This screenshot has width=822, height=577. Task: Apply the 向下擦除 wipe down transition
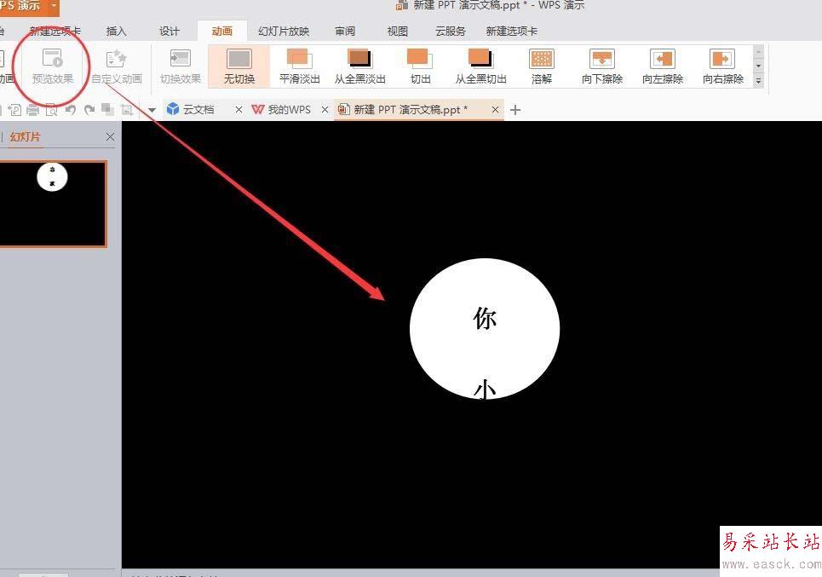pos(602,66)
